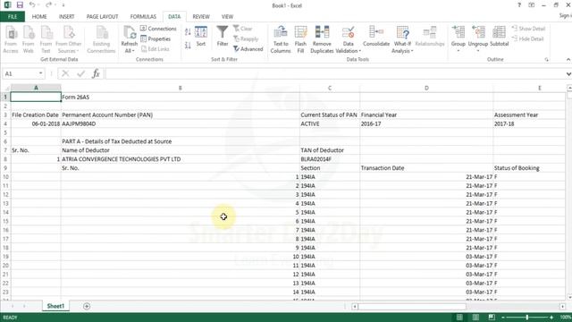
Task: Click Existing Connections icon
Action: coord(101,39)
